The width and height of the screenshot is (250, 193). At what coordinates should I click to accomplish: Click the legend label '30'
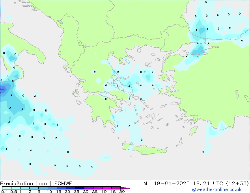coord(86,191)
